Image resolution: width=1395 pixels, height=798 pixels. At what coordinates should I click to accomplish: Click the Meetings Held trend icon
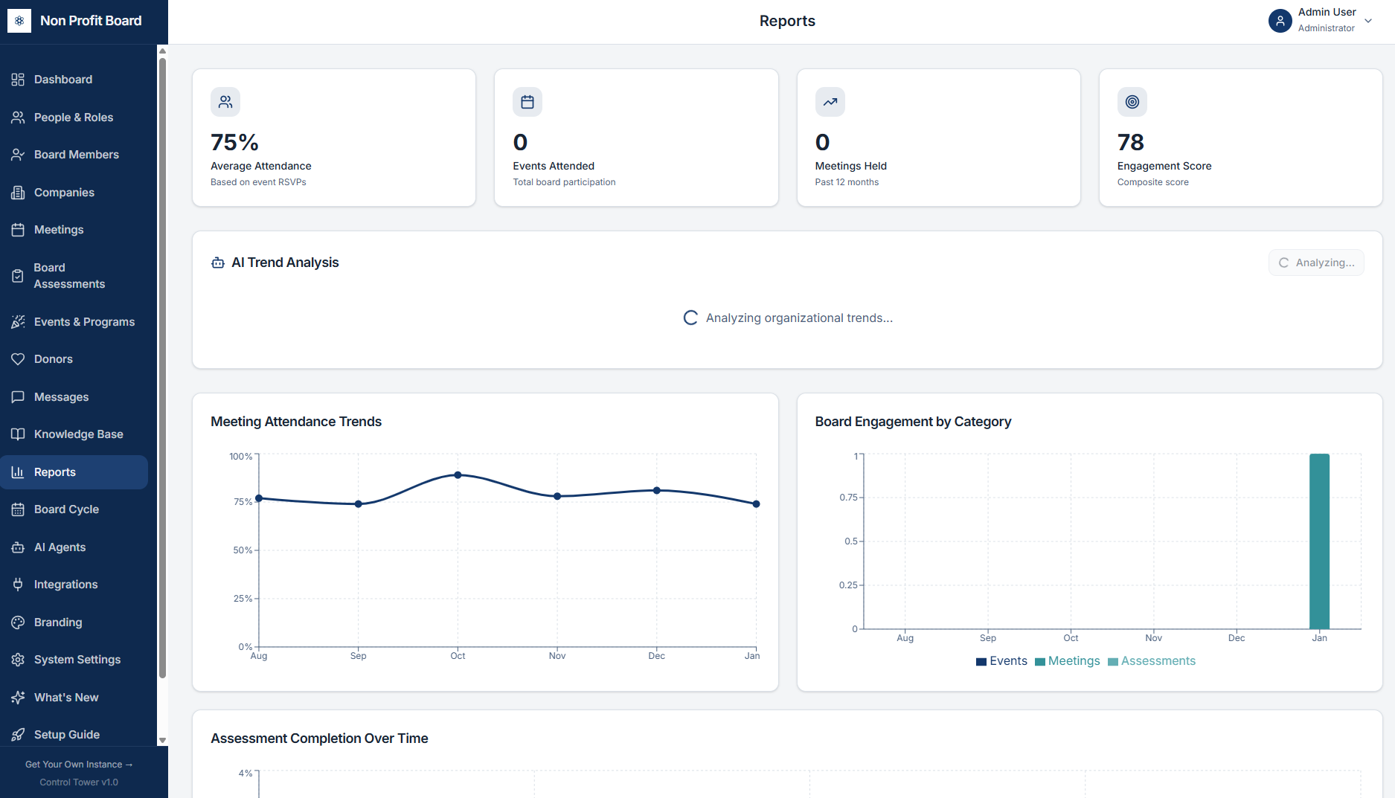pyautogui.click(x=830, y=102)
